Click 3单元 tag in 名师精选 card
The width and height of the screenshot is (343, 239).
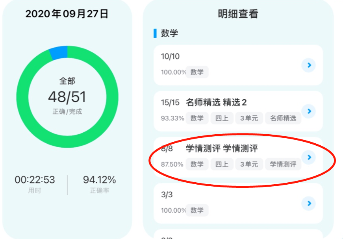pyautogui.click(x=248, y=118)
